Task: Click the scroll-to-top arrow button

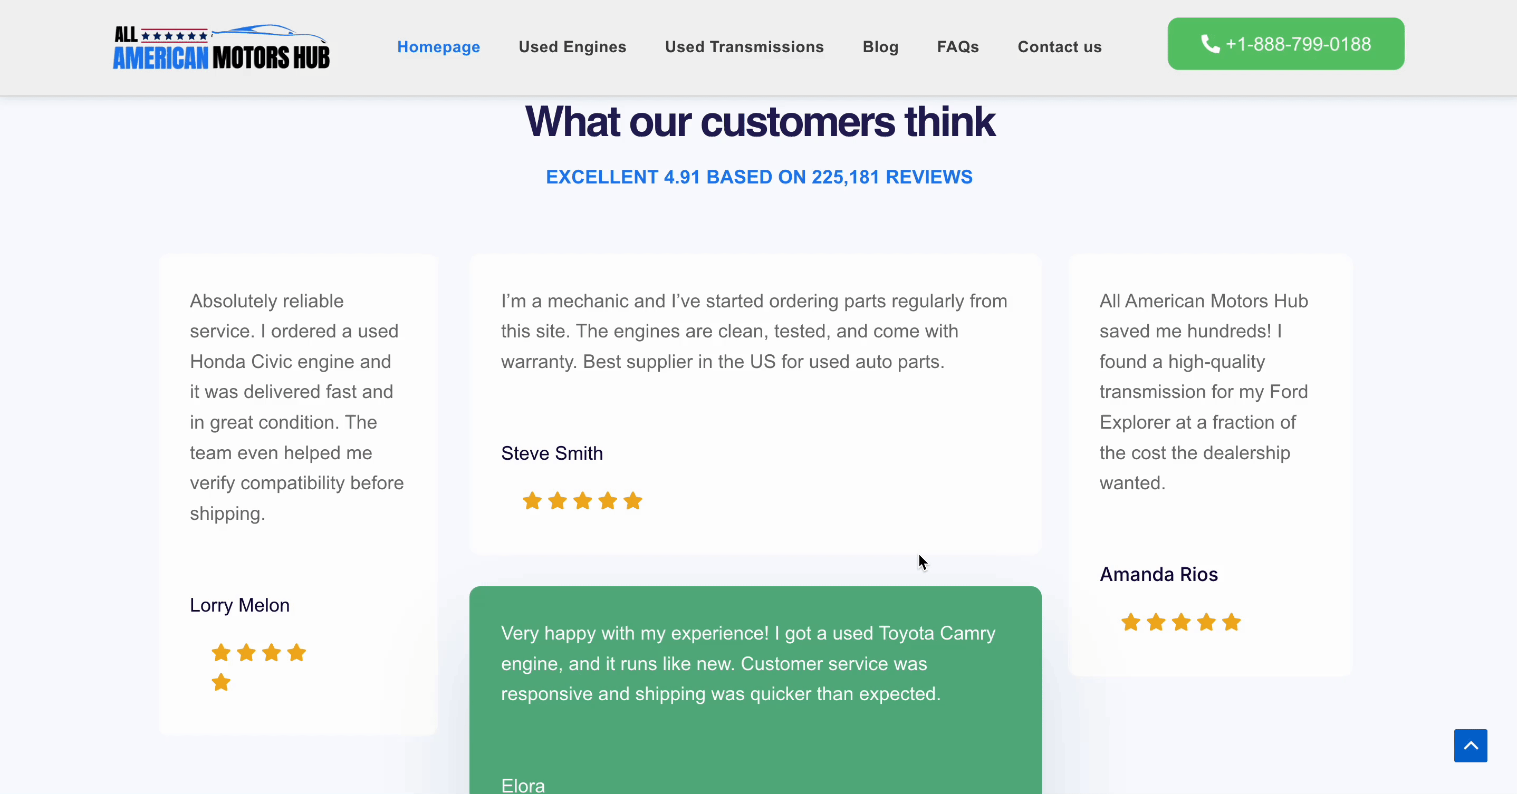Action: point(1471,745)
